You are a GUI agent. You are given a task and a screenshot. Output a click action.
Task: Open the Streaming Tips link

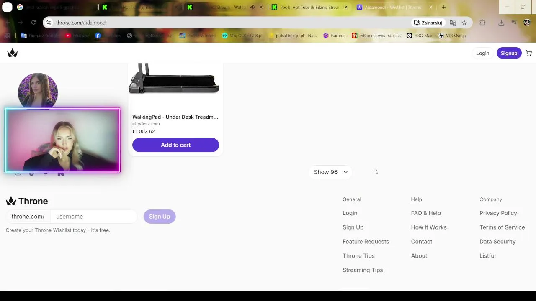(x=363, y=270)
